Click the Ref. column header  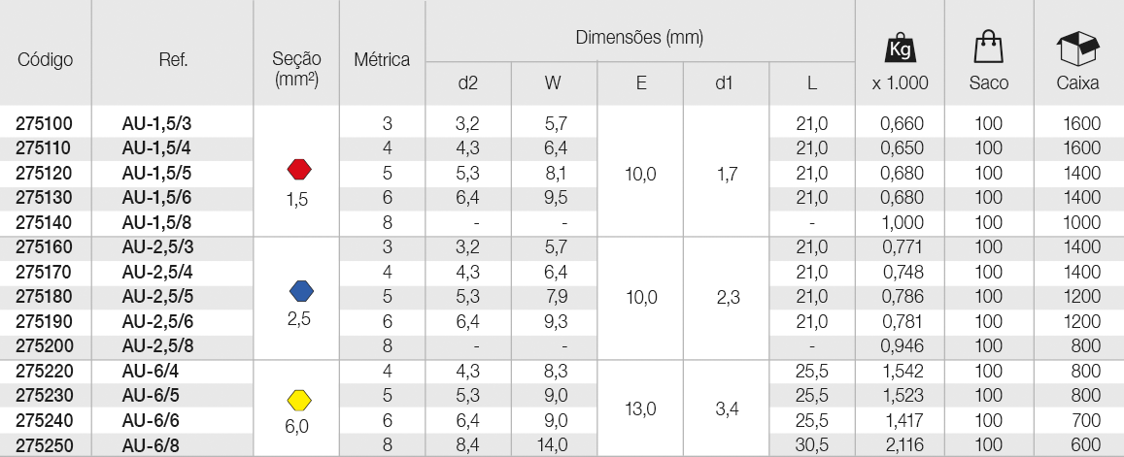click(x=174, y=59)
